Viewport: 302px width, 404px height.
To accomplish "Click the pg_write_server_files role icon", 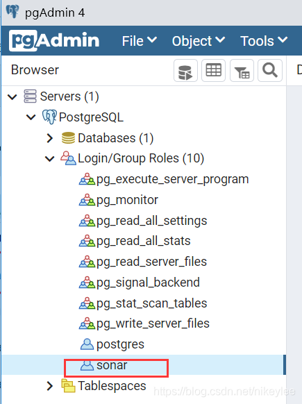I will point(87,323).
